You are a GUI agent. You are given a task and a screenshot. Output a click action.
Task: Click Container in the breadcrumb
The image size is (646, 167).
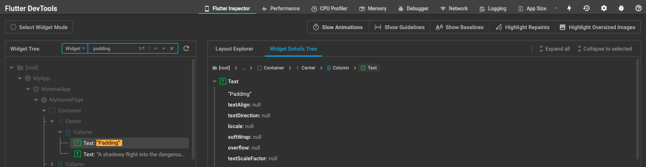(x=271, y=68)
